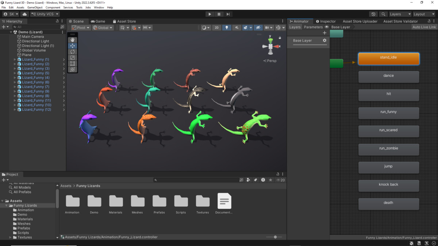Open the Scene view options kebab menu
Screen dimensions: 438x246
(283, 21)
